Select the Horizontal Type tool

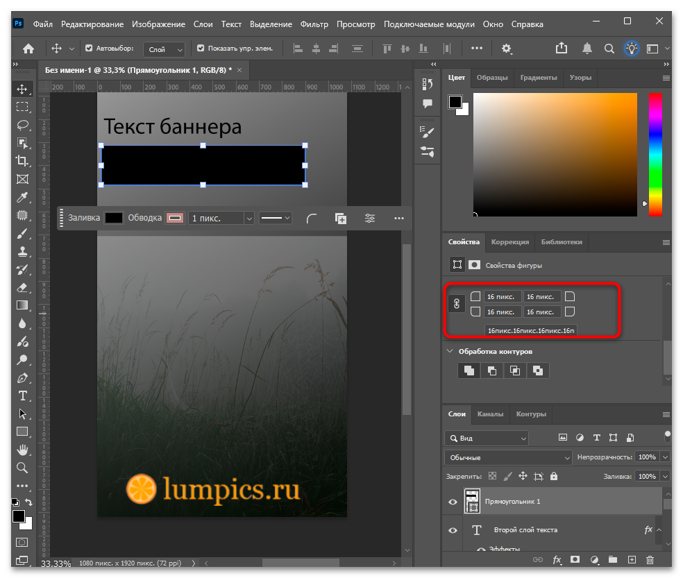[x=22, y=396]
